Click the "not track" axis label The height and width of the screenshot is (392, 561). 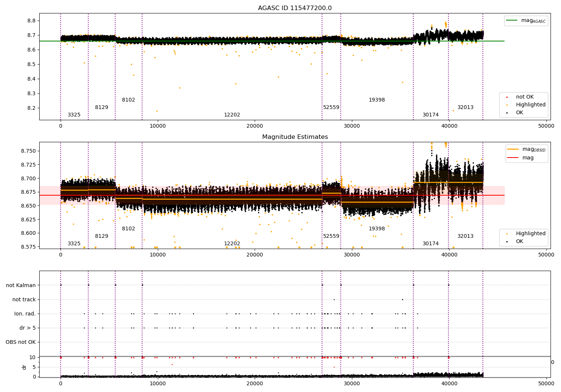24,299
